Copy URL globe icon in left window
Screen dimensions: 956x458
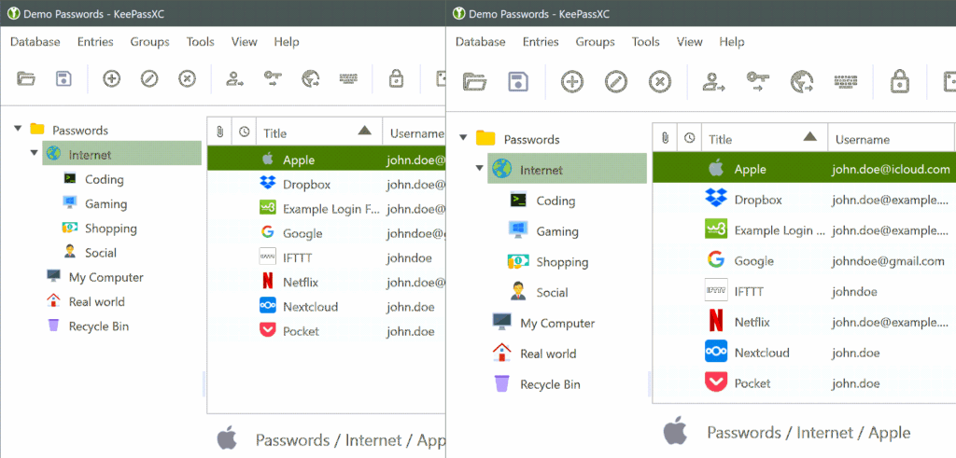310,78
